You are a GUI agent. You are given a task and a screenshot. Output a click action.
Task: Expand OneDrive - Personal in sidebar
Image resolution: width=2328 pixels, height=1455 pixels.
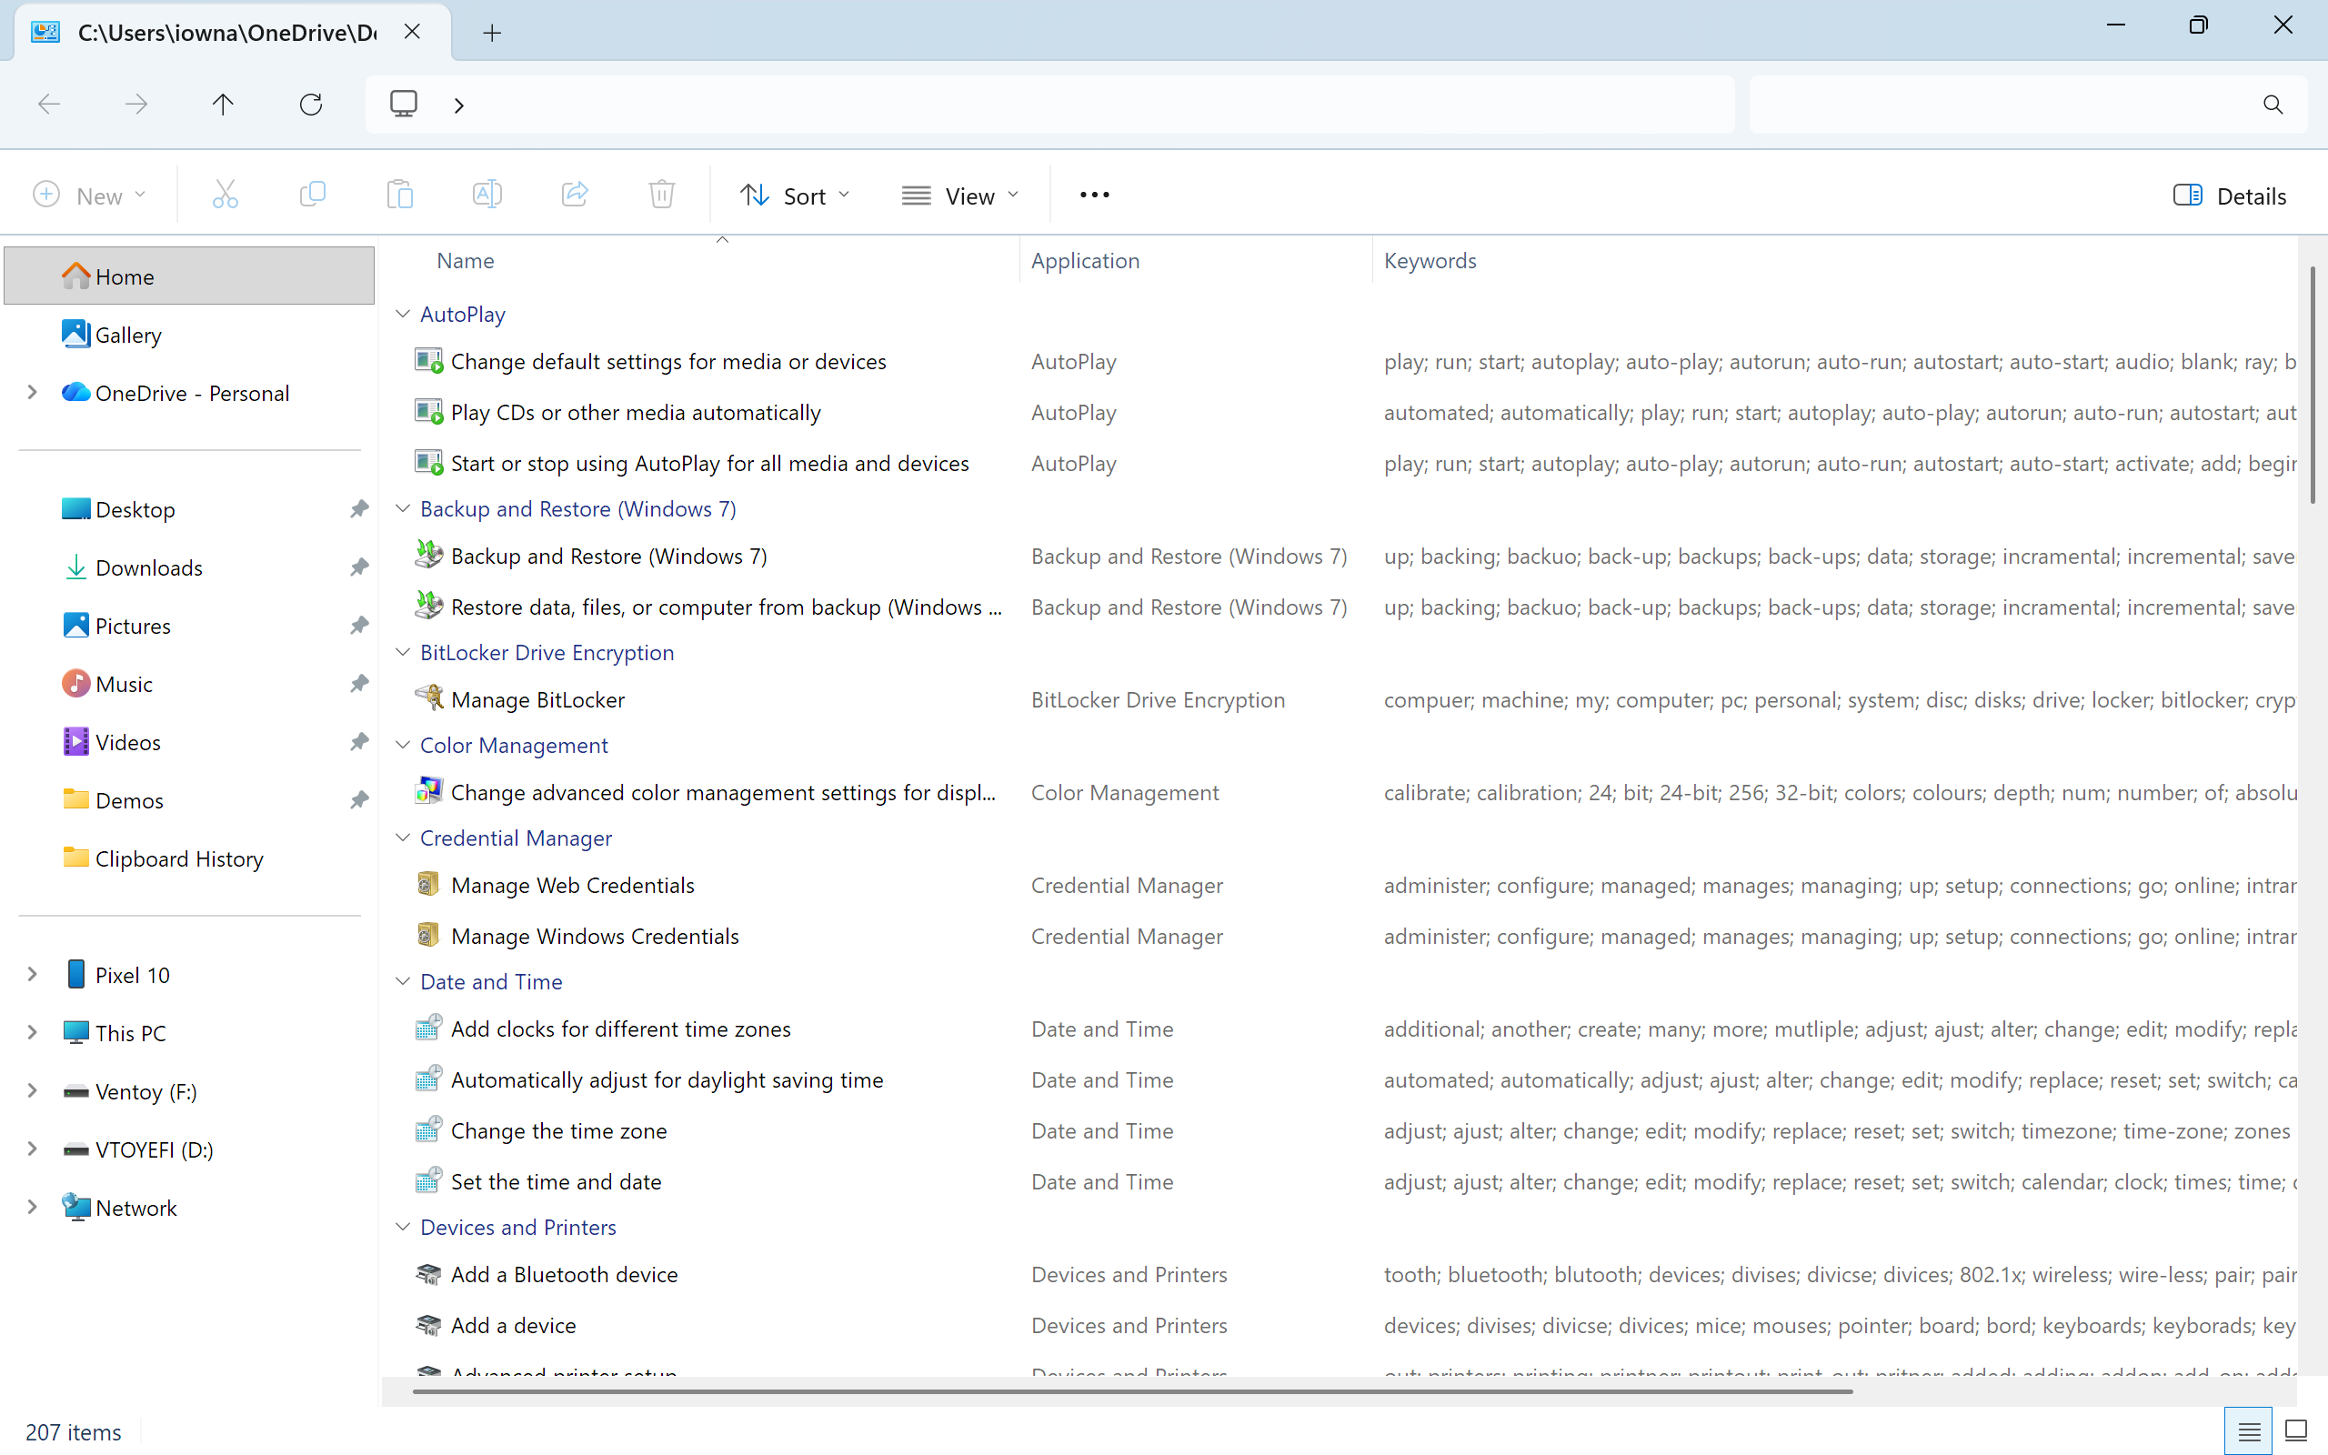point(32,393)
